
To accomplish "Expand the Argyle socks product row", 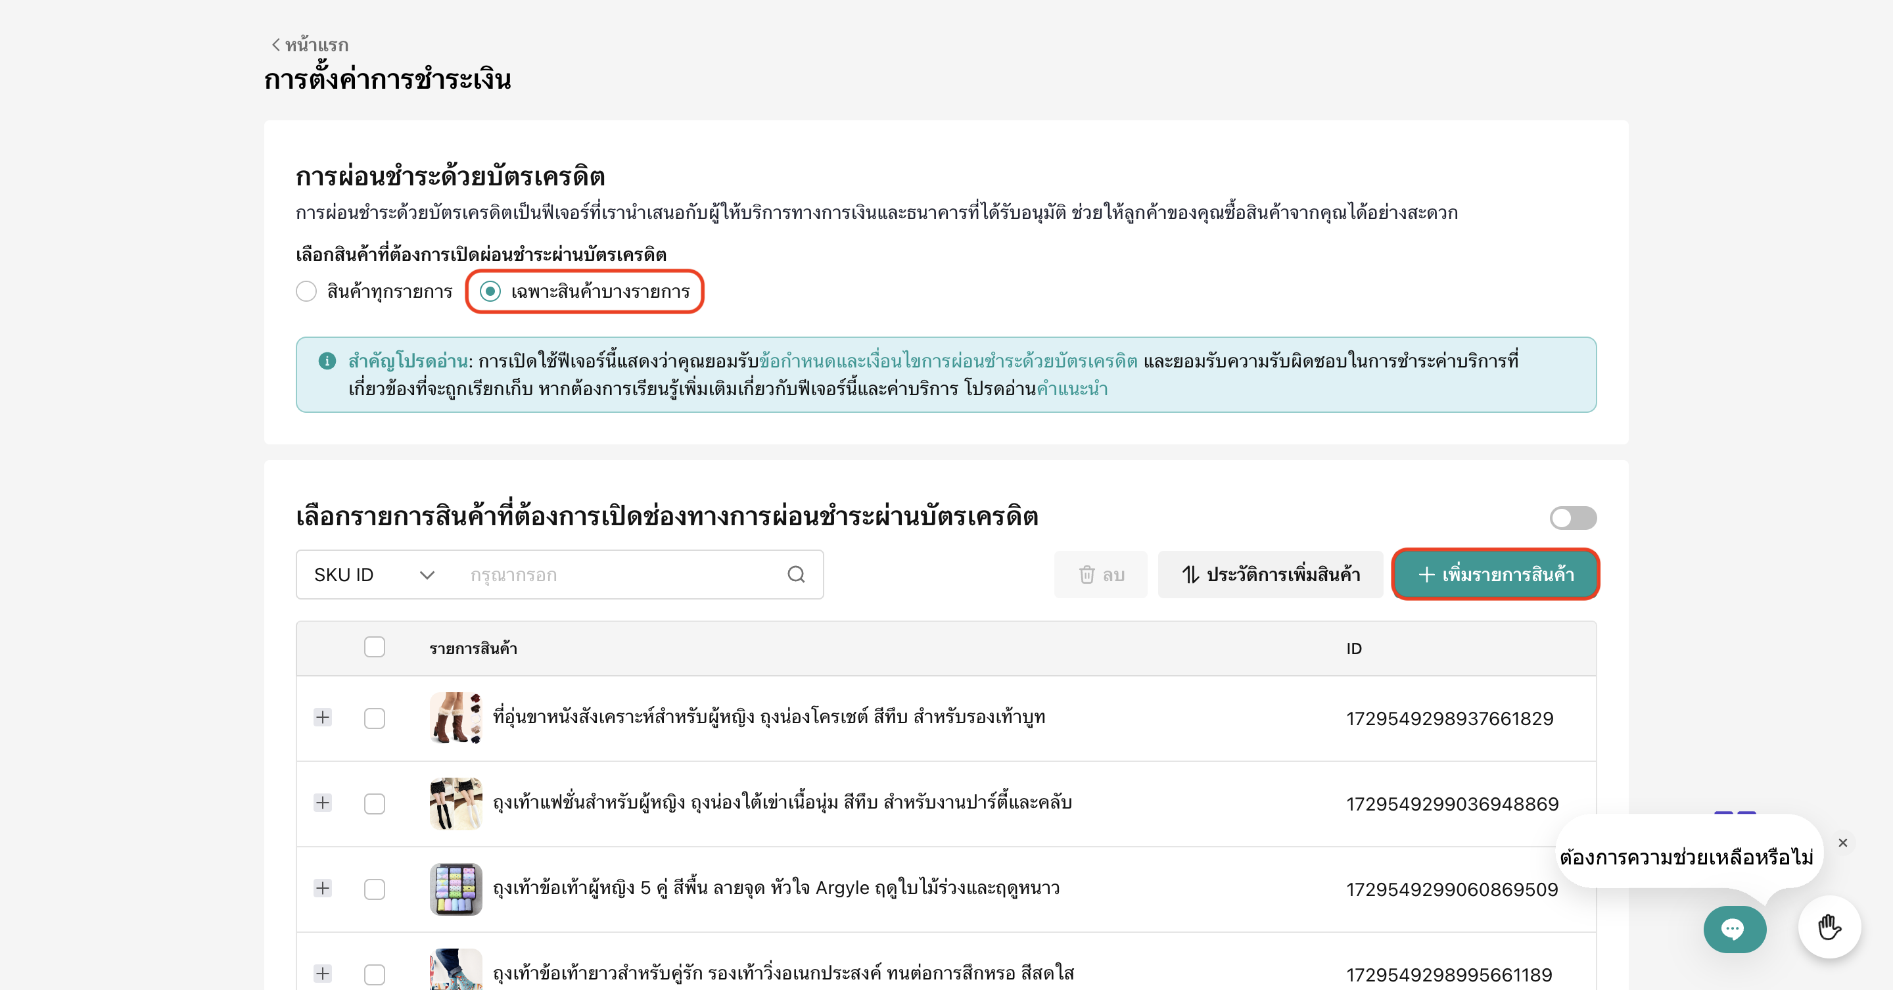I will [323, 889].
